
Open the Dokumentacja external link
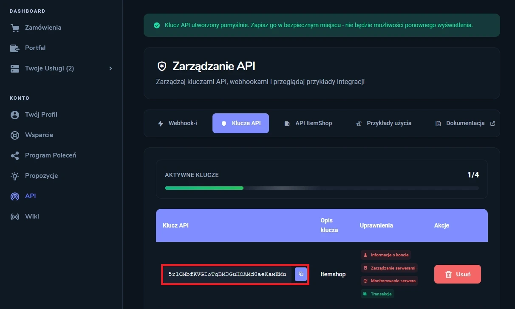pyautogui.click(x=465, y=124)
